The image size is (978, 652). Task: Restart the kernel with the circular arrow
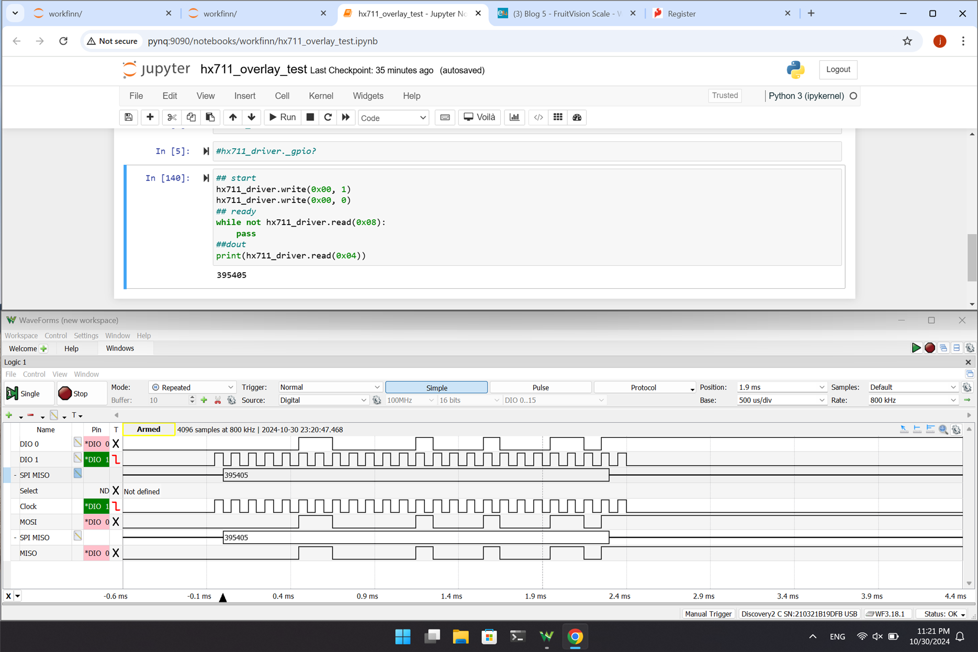point(328,117)
